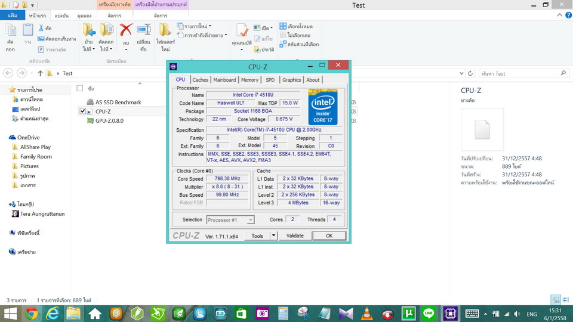Image resolution: width=573 pixels, height=322 pixels.
Task: Refresh the Test folder view
Action: click(x=470, y=73)
